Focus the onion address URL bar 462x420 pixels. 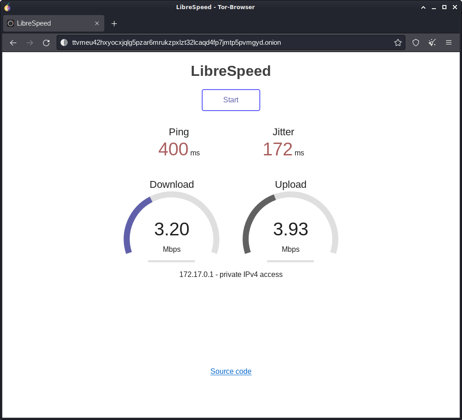[231, 43]
